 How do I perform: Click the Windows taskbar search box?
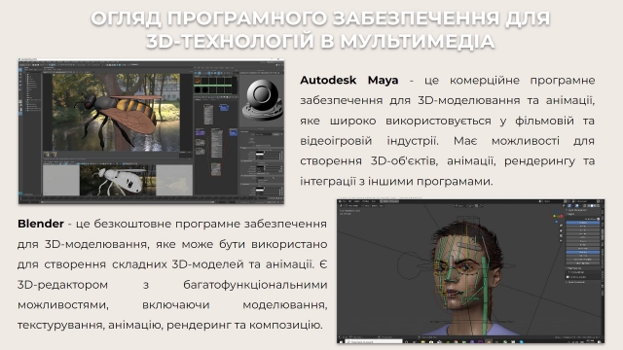[374, 341]
